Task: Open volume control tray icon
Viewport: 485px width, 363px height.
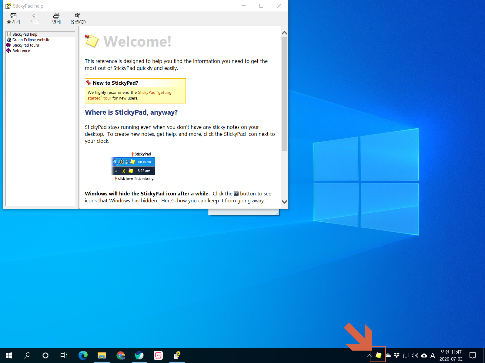Action: pos(415,355)
